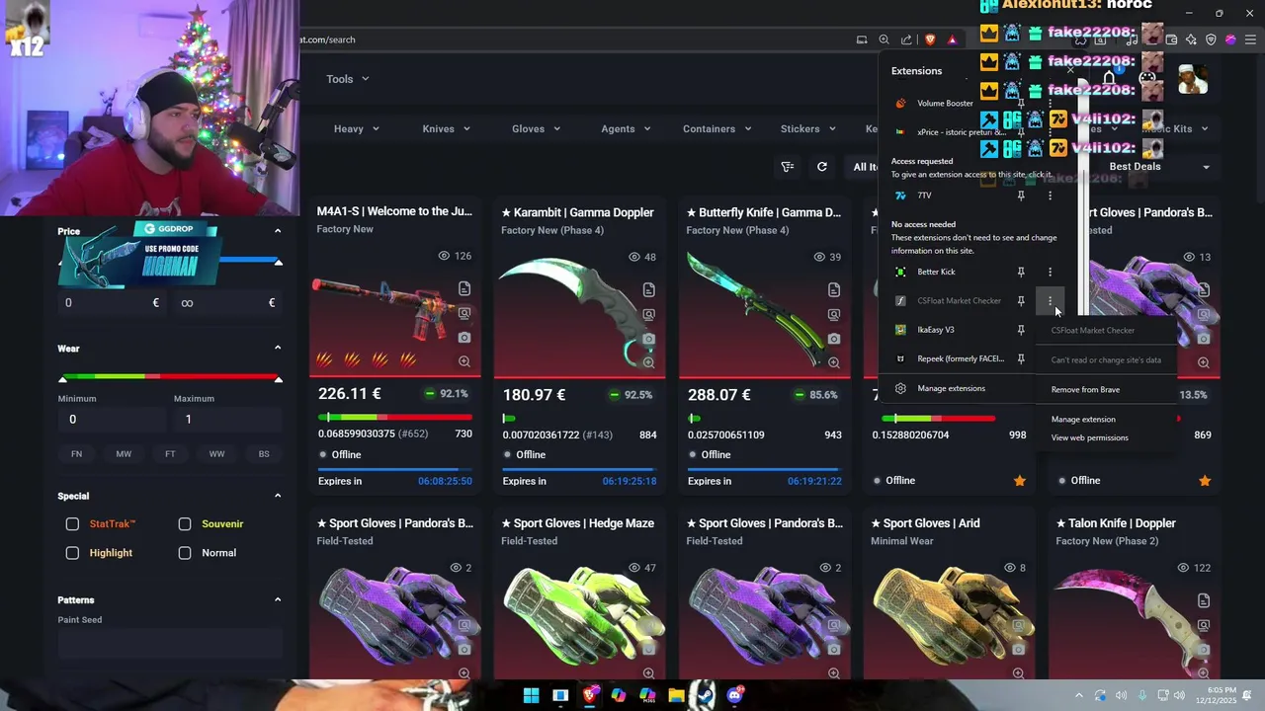Expand the Gloves category dropdown
This screenshot has height=711, width=1265.
coord(537,128)
